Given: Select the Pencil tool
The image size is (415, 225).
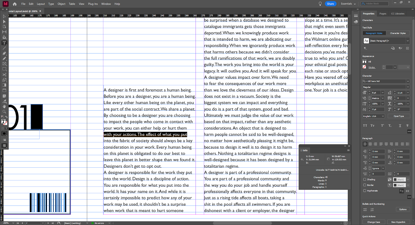Looking at the screenshot, I should coord(4,59).
